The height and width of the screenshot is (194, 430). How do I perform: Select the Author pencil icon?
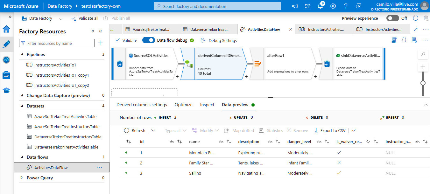click(x=6, y=44)
